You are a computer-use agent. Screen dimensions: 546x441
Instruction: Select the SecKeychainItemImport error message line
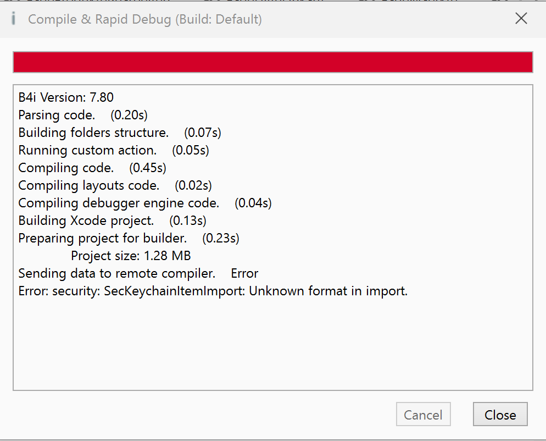(213, 291)
